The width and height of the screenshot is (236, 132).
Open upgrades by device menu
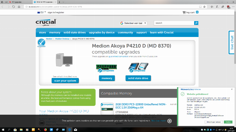[x=102, y=33]
